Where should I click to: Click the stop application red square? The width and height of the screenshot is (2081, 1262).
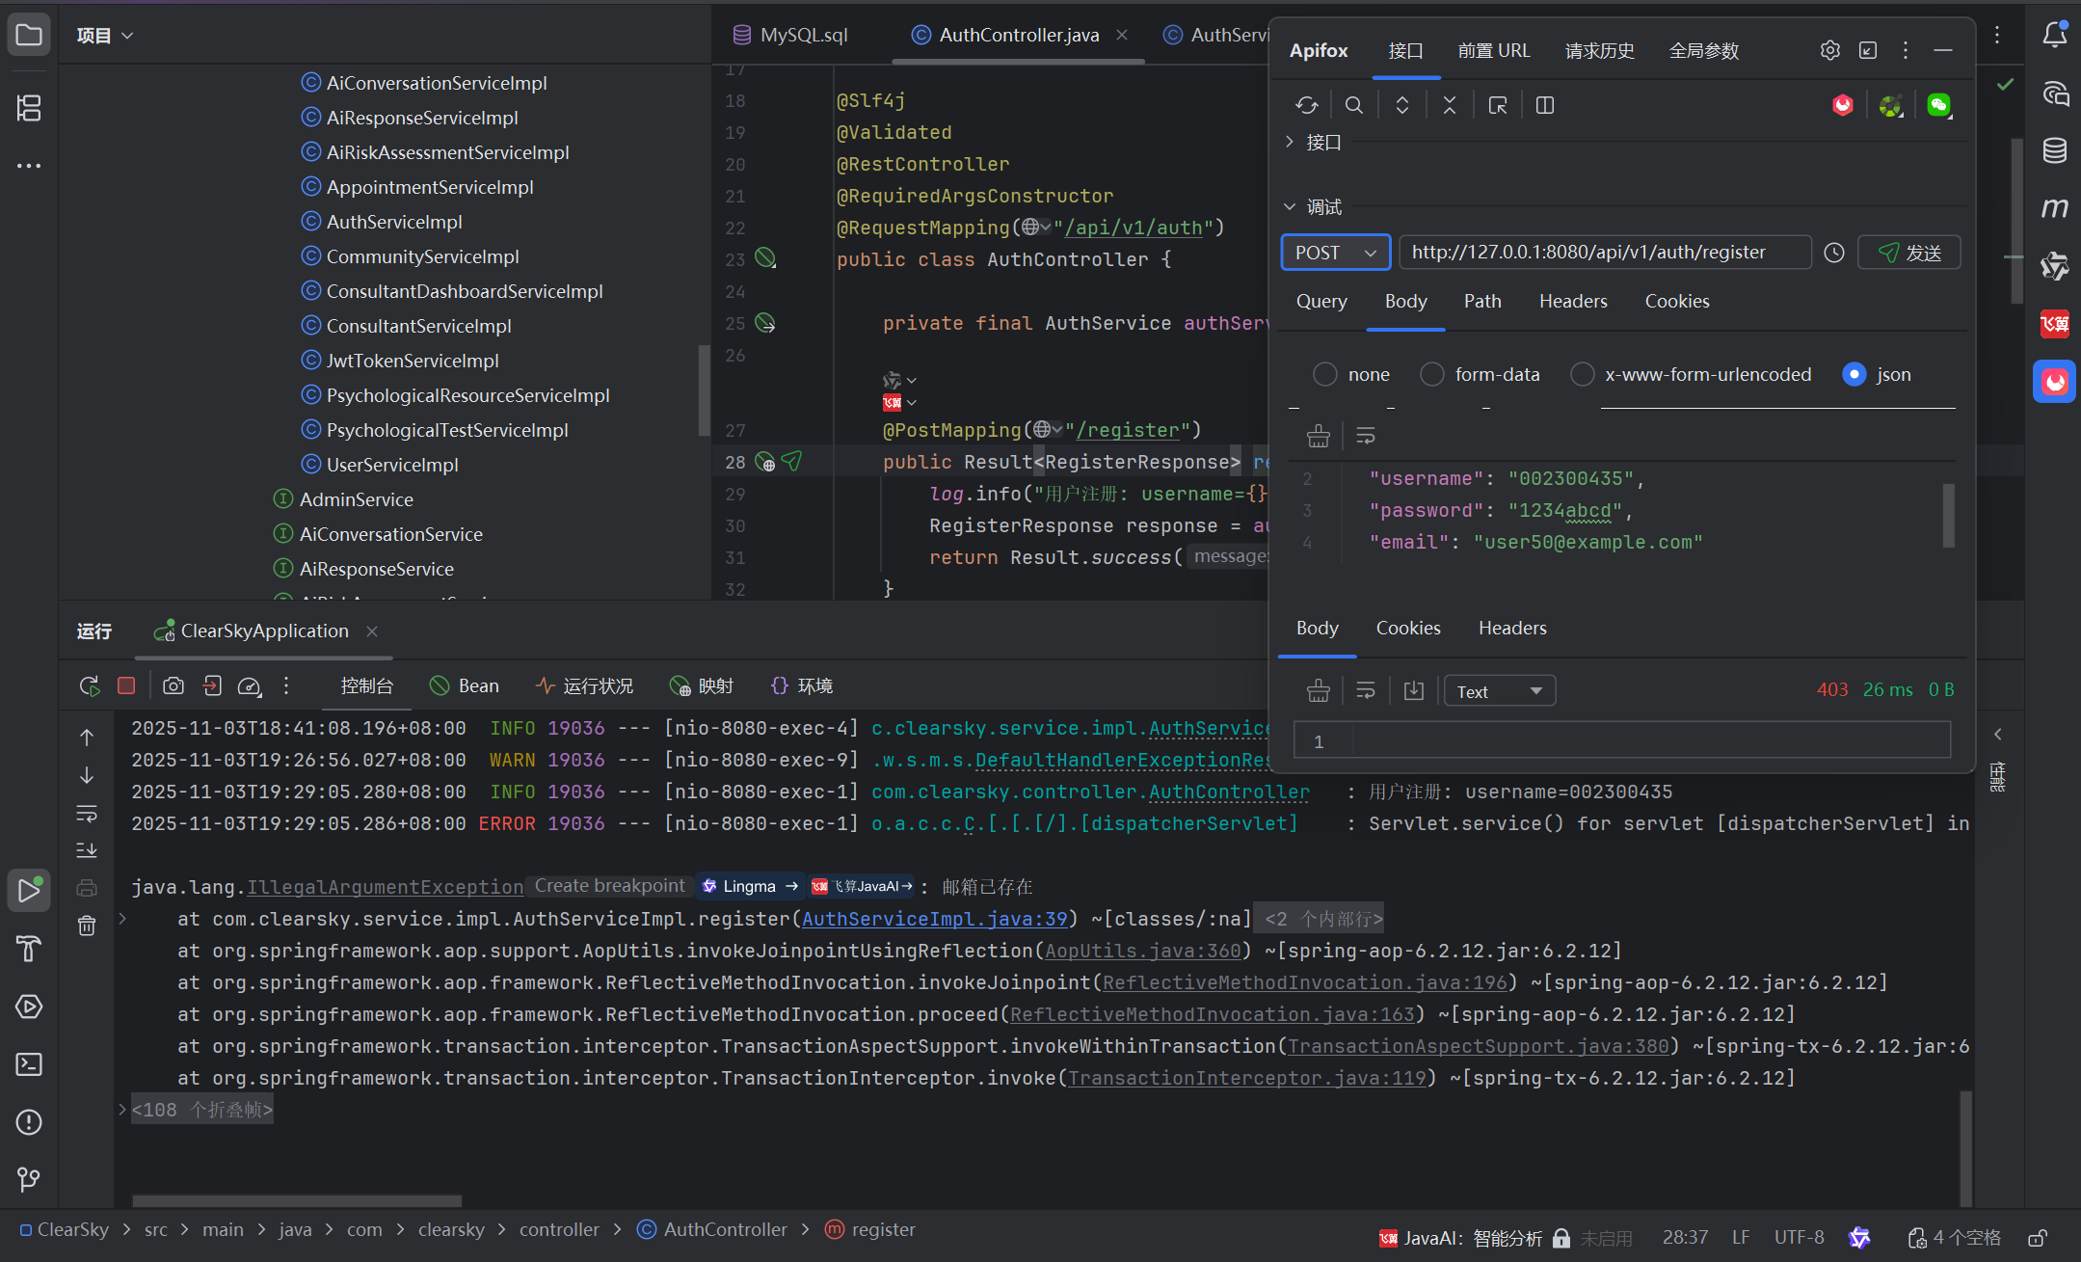126,685
